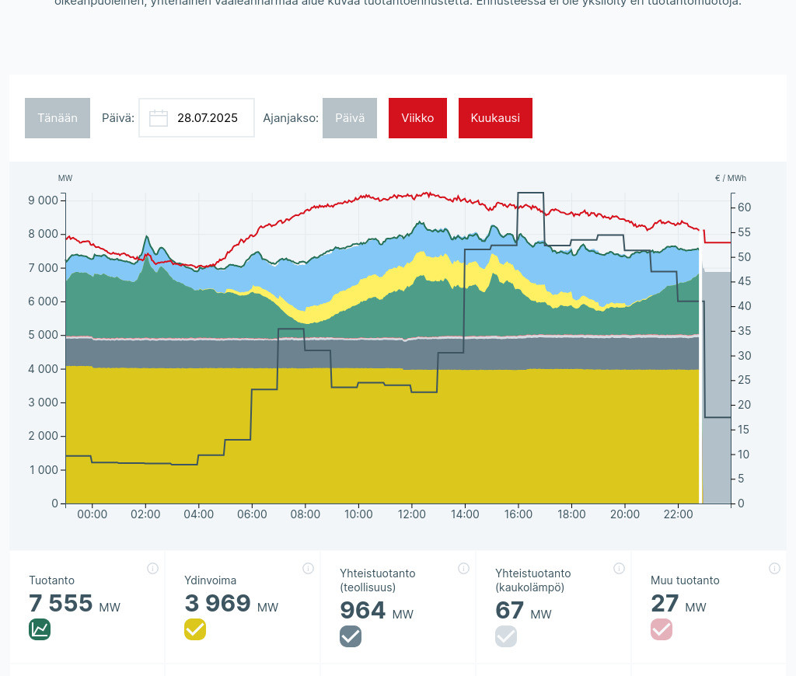The width and height of the screenshot is (796, 676).
Task: Open info icon for Tuotanto card
Action: pyautogui.click(x=152, y=568)
